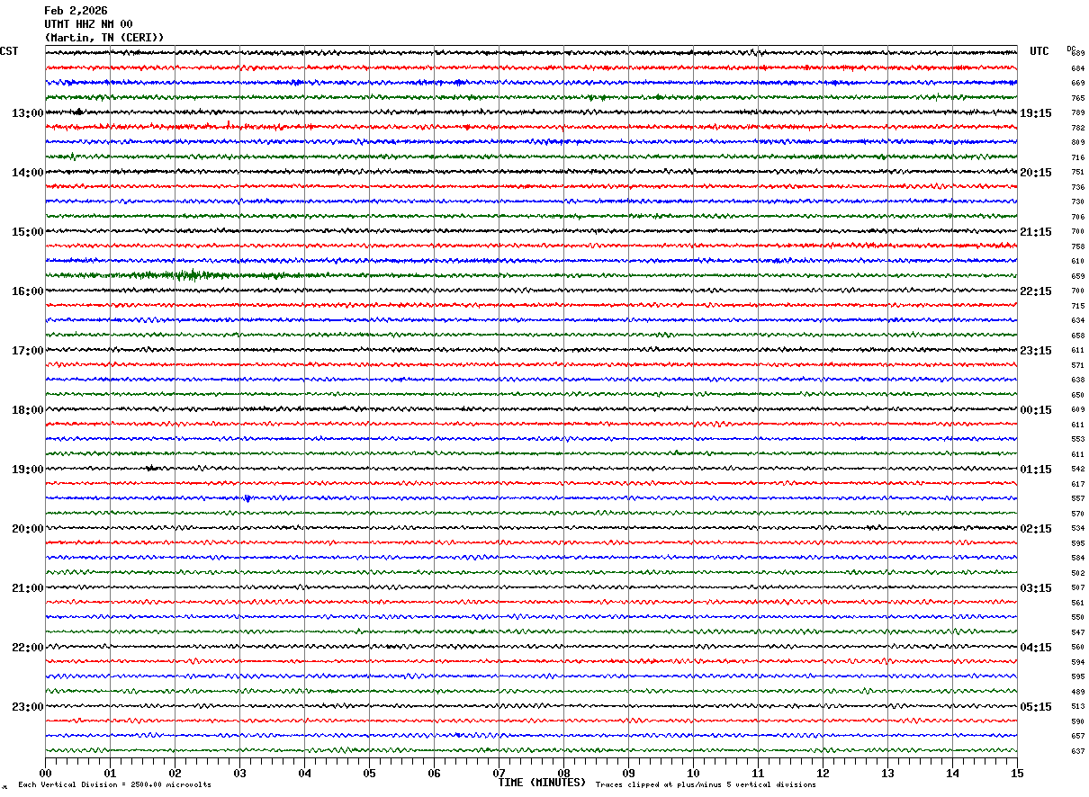
Task: Click the vertical division microvolts scale note
Action: click(x=114, y=785)
